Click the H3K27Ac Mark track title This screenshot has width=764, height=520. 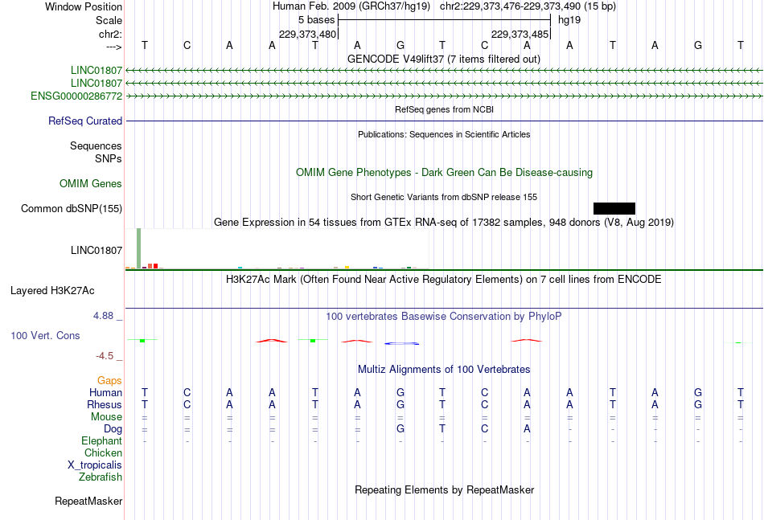click(x=443, y=280)
